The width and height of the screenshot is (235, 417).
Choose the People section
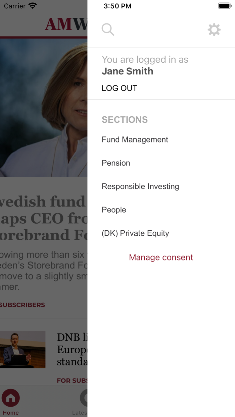(x=114, y=210)
